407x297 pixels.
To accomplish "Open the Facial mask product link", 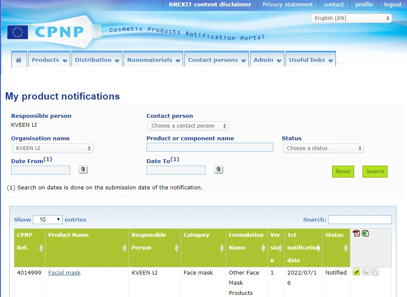I will pyautogui.click(x=64, y=272).
